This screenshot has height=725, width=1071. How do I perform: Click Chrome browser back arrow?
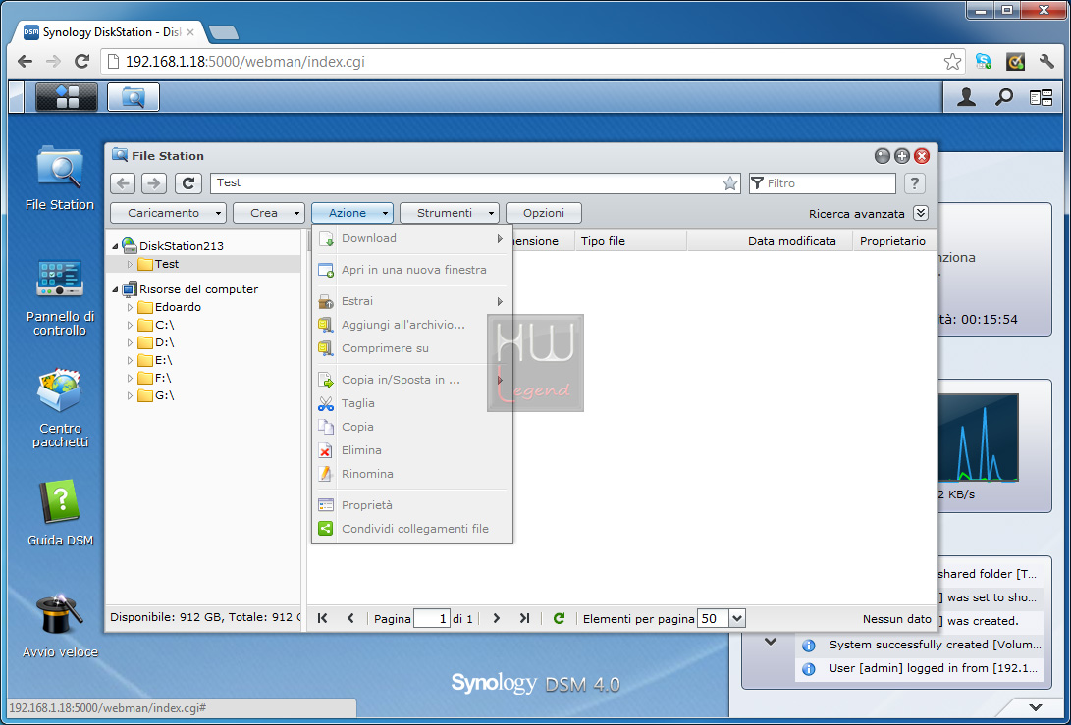tap(25, 62)
